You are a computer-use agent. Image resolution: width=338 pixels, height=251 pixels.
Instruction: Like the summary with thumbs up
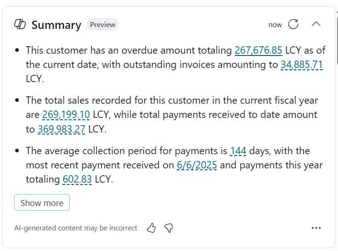coord(152,228)
